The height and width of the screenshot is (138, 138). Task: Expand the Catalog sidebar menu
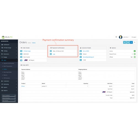pyautogui.click(x=9, y=51)
